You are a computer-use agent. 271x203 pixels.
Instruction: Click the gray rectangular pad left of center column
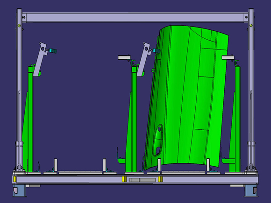[124, 57]
